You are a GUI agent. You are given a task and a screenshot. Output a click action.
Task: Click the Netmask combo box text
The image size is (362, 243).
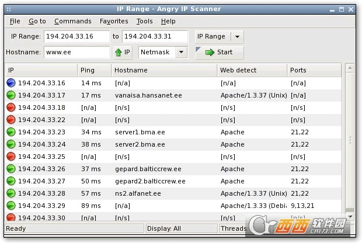click(155, 52)
